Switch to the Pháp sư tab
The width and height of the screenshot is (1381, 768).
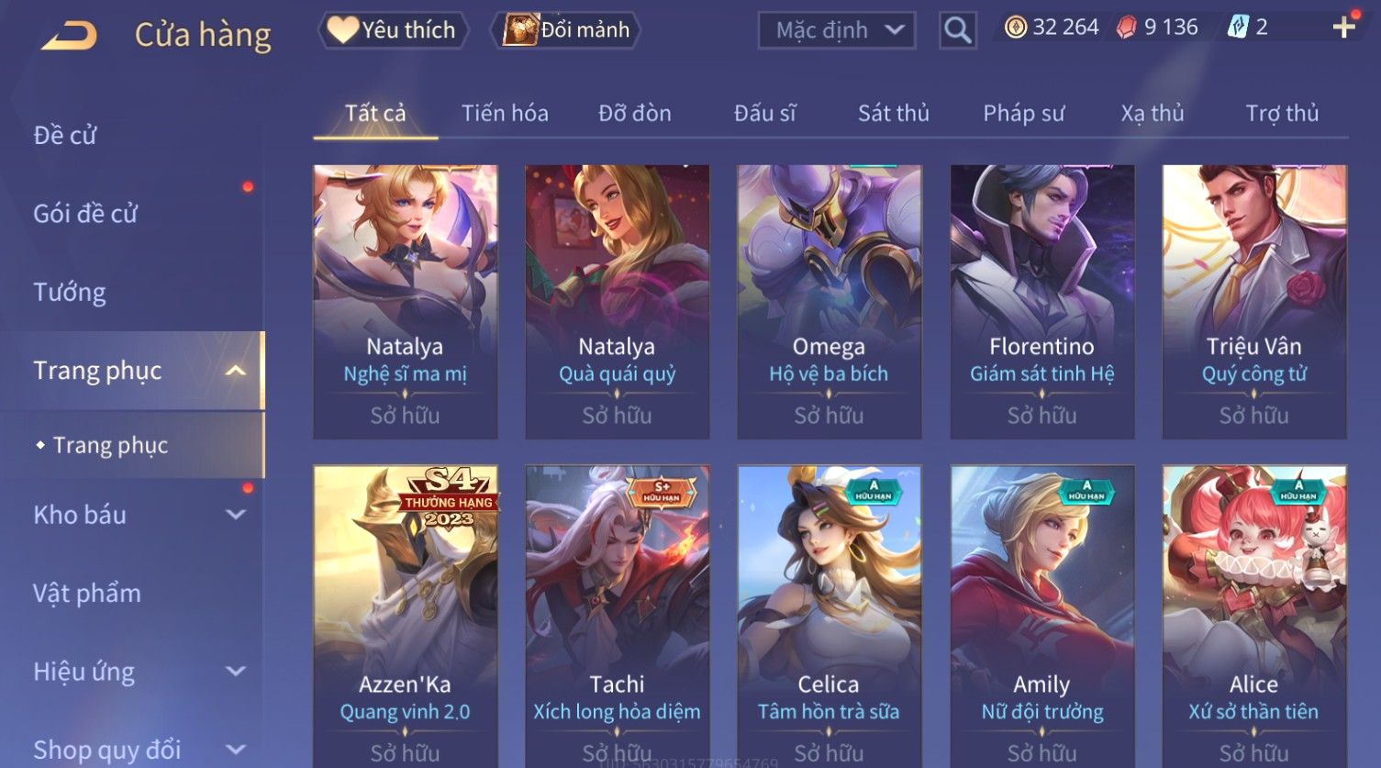[x=1023, y=114]
